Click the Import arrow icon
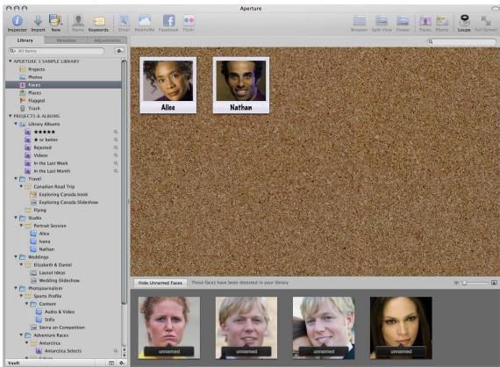 coord(38,21)
